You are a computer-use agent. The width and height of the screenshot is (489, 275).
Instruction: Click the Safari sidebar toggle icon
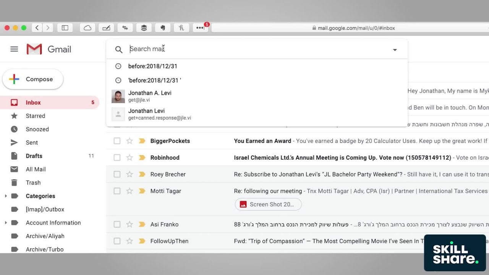point(65,28)
